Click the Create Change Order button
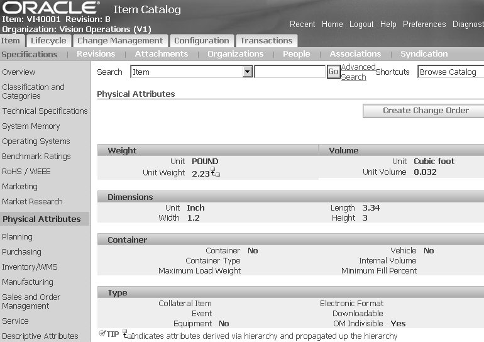The width and height of the screenshot is (484, 342). tap(424, 111)
